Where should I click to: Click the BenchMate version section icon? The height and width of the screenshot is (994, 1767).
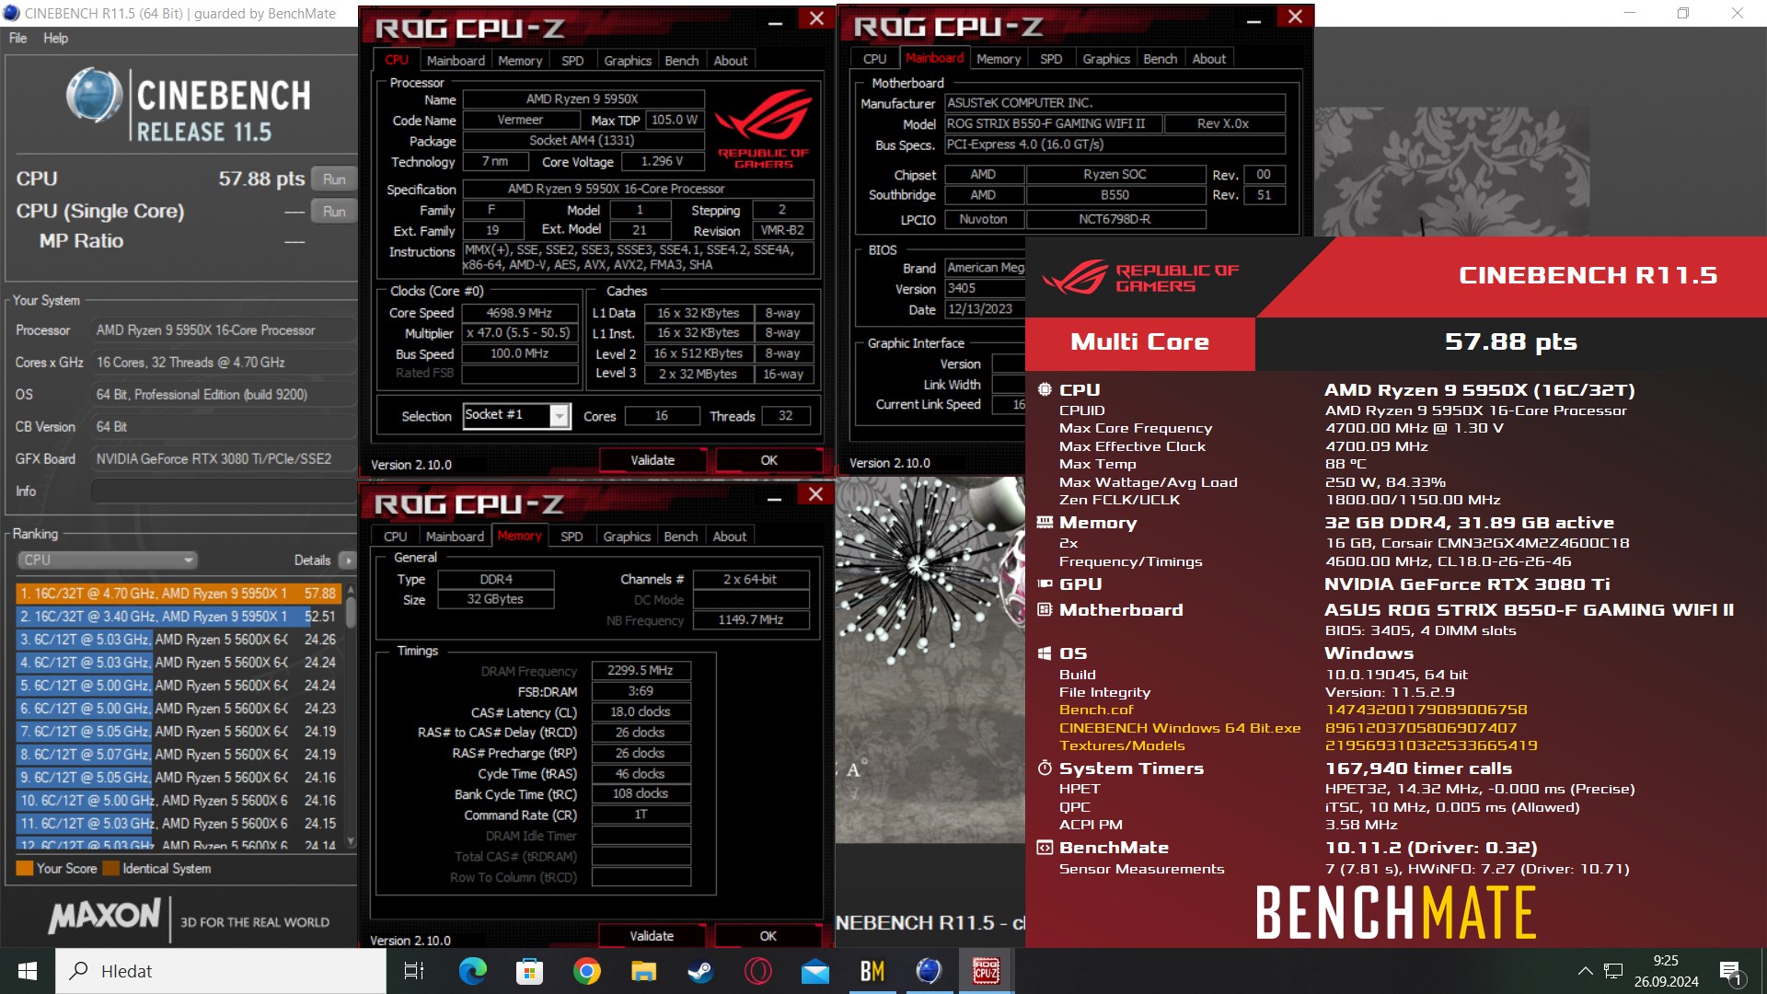point(1045,848)
